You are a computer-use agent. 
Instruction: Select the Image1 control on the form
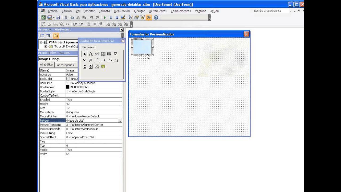[142, 47]
